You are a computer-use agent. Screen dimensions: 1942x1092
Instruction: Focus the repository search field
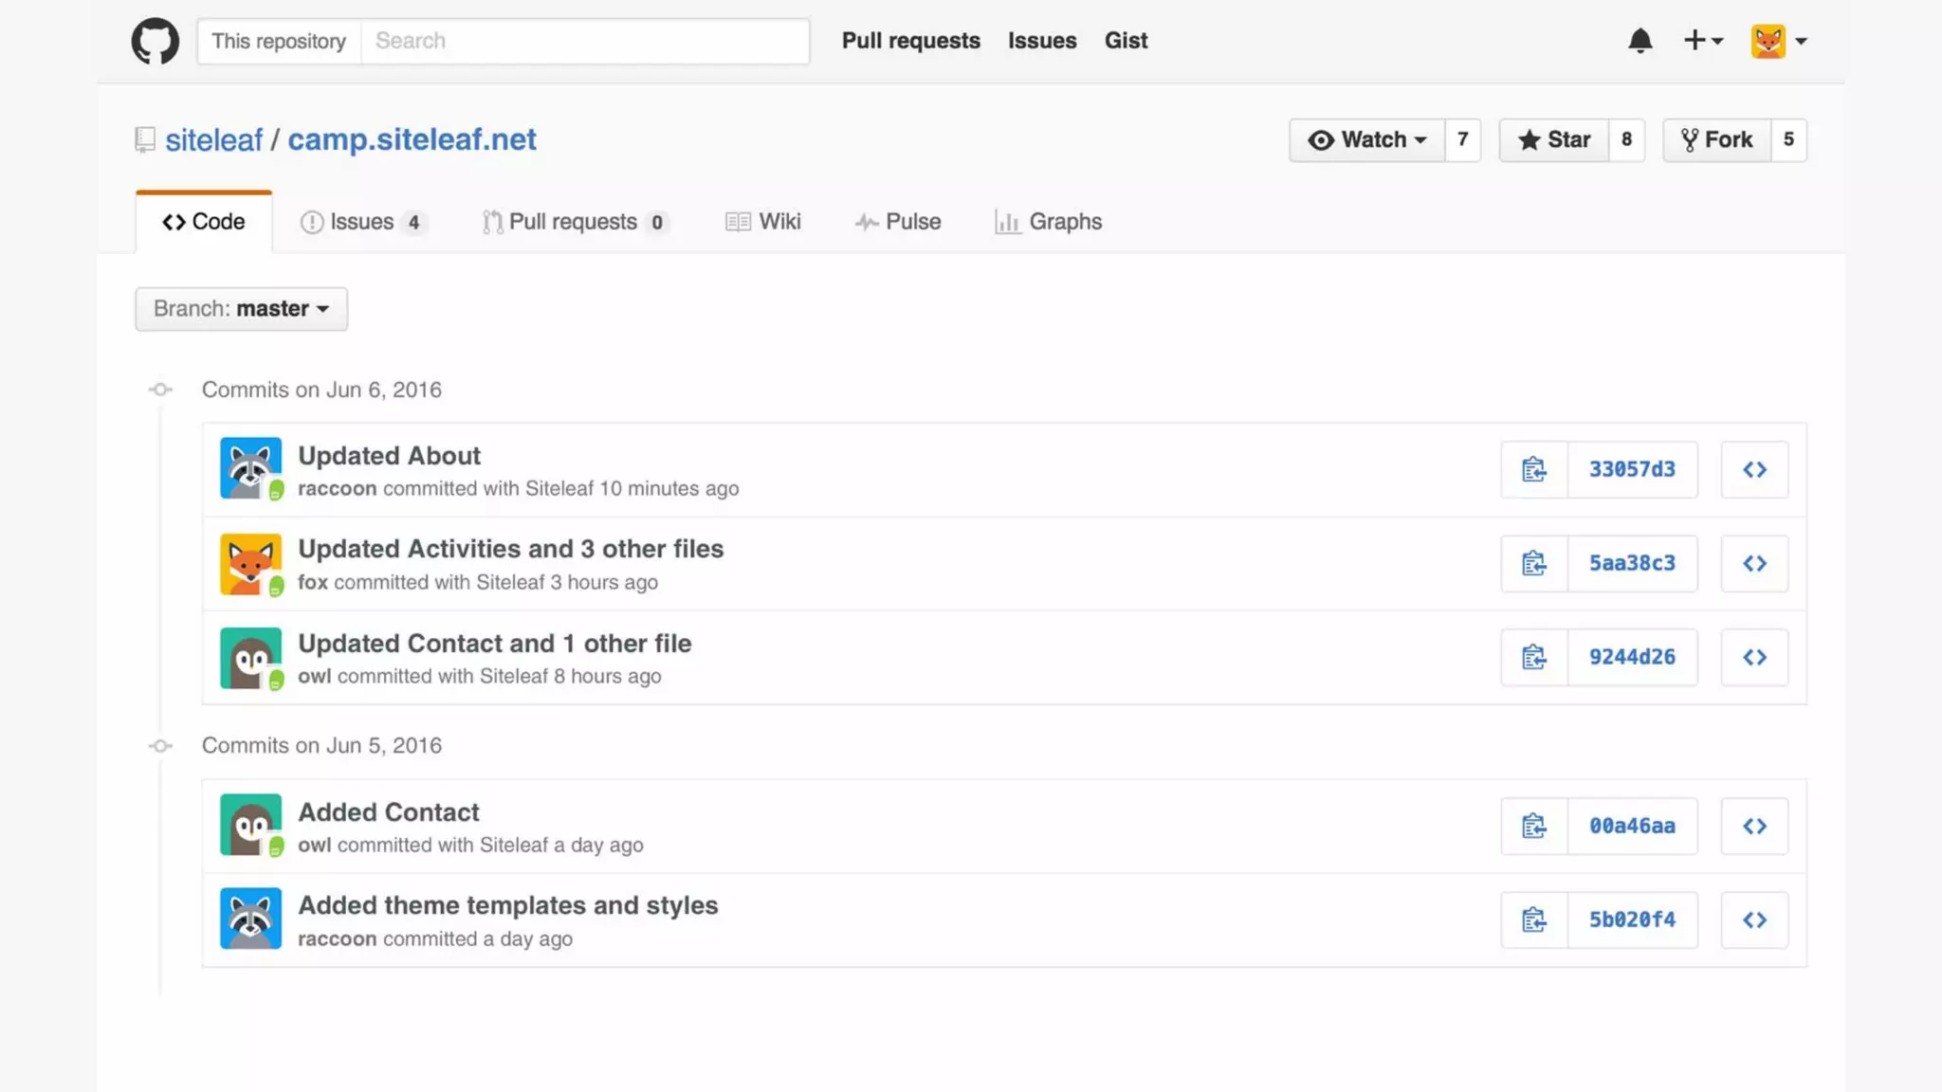pos(585,41)
